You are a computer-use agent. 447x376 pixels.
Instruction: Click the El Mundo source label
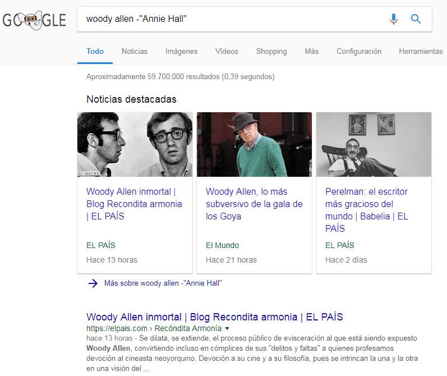(222, 245)
